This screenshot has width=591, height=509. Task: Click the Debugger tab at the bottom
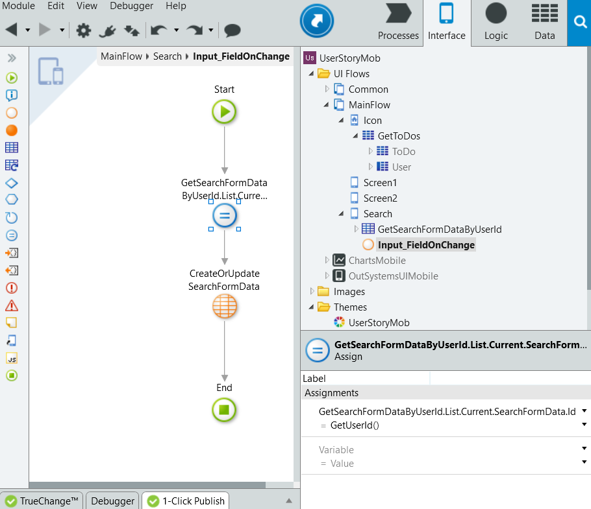(112, 500)
